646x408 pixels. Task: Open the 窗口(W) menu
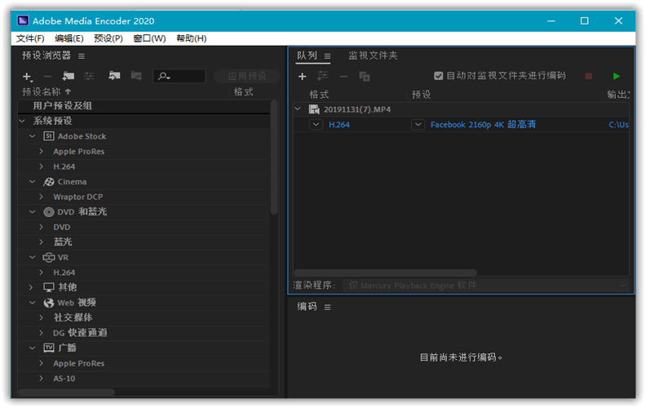tap(149, 38)
